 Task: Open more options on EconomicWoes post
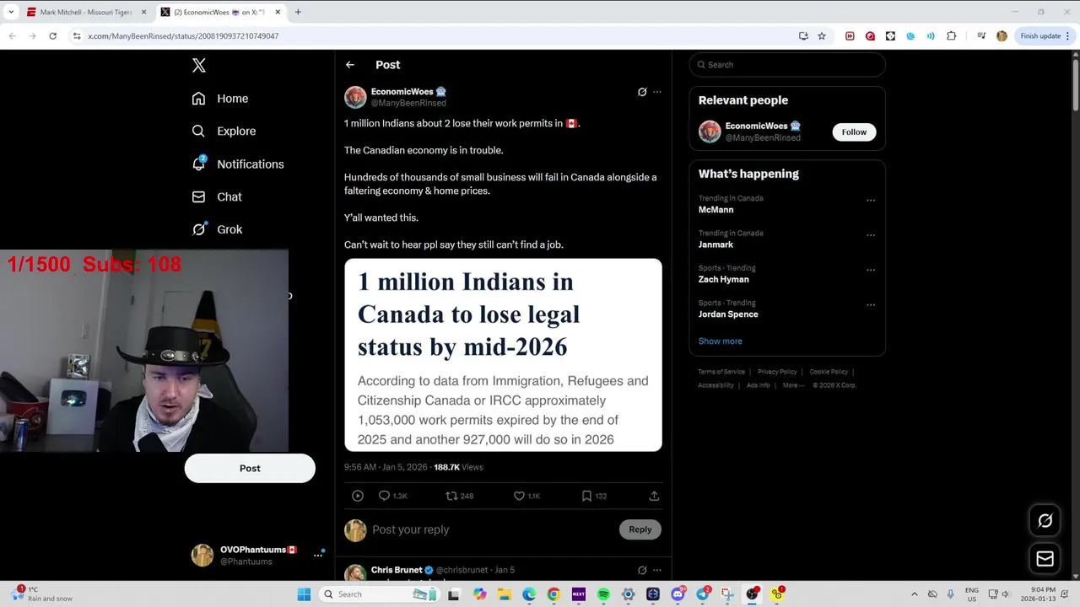[657, 92]
